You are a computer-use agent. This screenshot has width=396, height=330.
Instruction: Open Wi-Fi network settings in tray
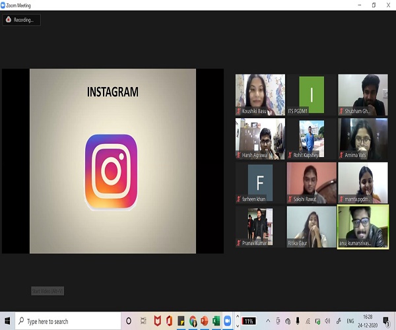click(x=308, y=321)
